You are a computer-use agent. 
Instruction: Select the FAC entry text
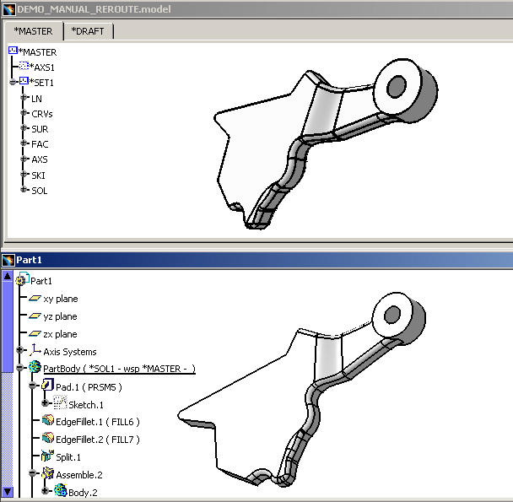point(40,144)
